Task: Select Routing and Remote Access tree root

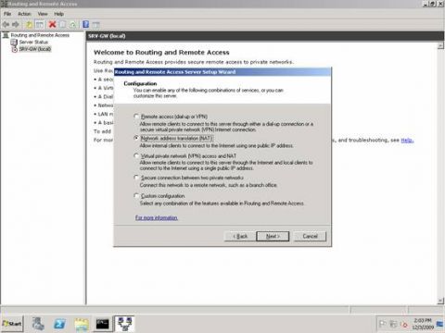Action: (x=40, y=35)
